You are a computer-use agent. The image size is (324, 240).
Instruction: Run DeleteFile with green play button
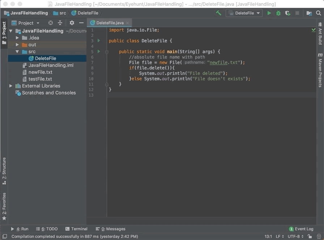(x=269, y=13)
